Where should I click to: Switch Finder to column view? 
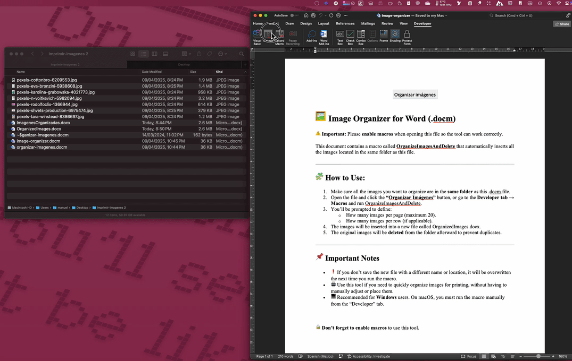(154, 54)
